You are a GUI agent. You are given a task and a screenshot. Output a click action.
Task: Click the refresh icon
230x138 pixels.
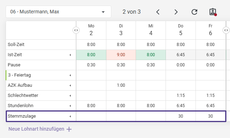click(x=194, y=12)
